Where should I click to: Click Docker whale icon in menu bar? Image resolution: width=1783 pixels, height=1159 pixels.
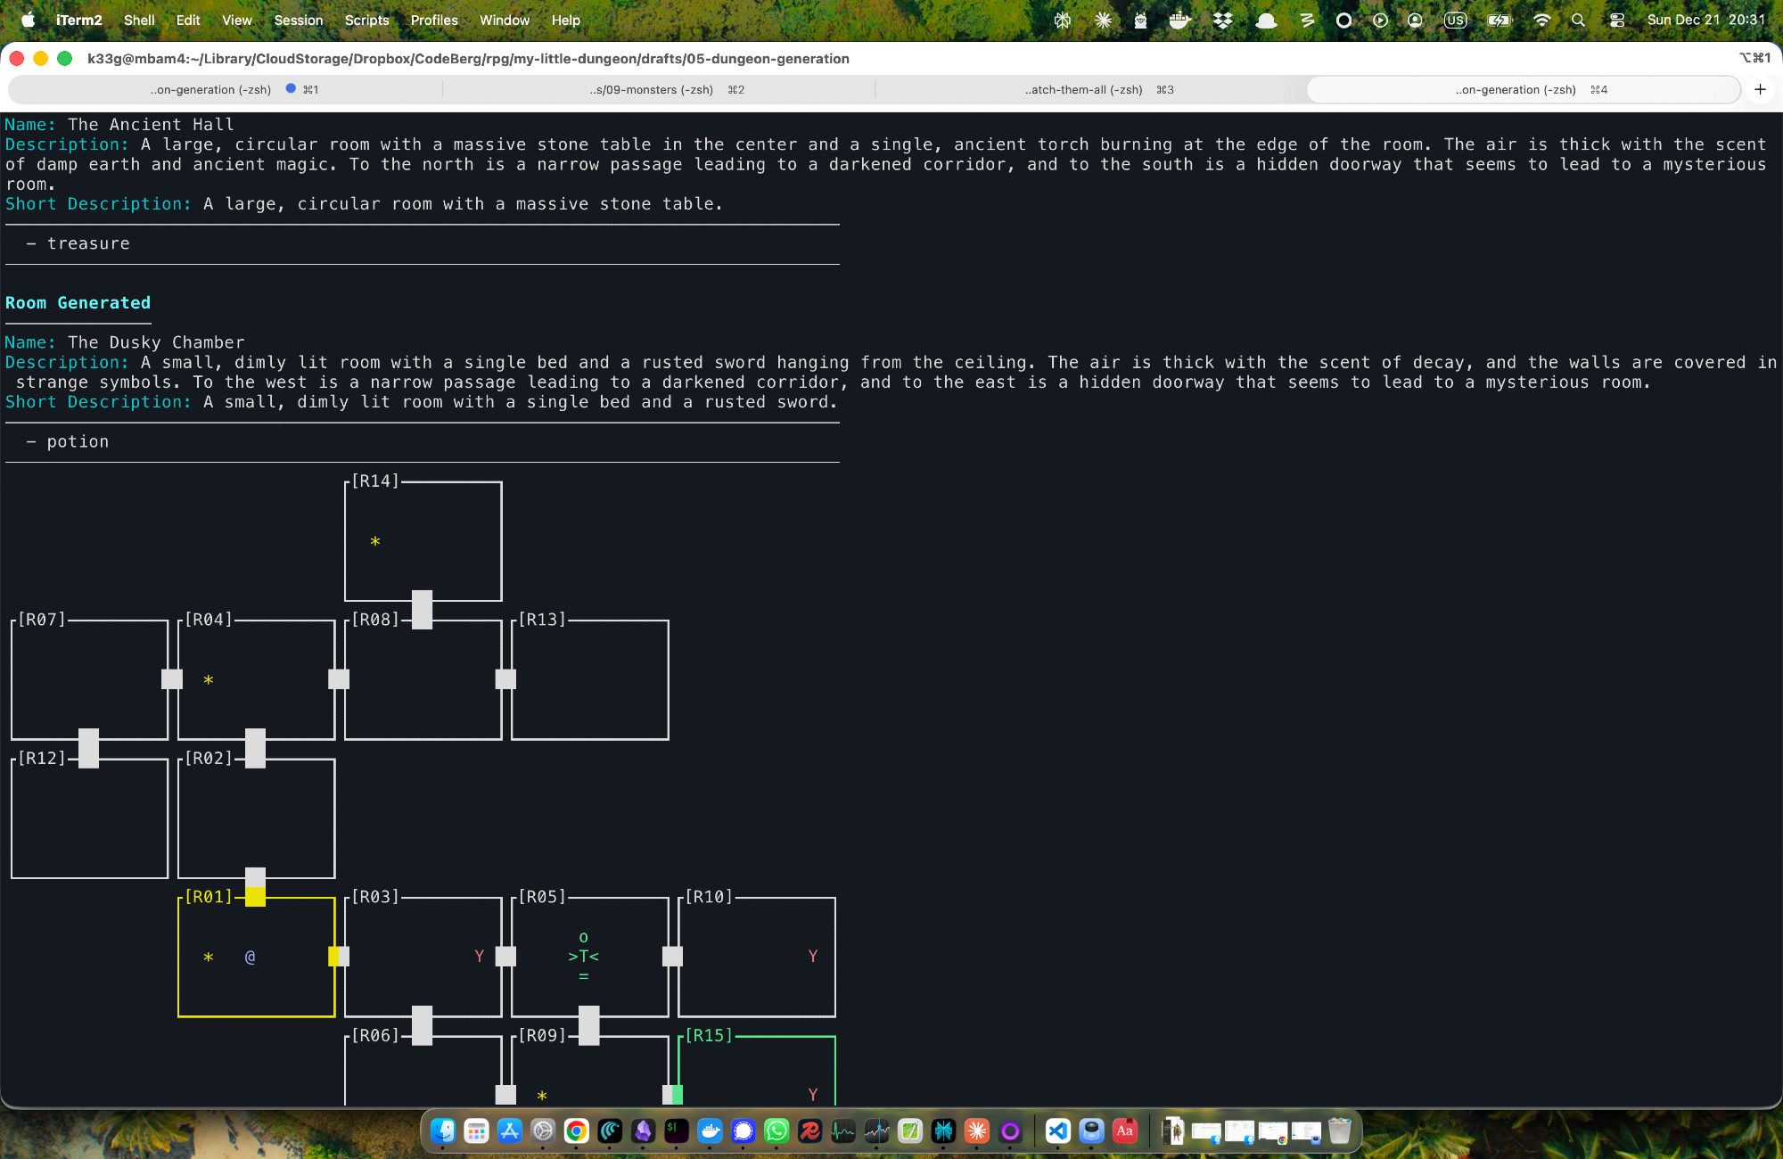[x=1179, y=20]
